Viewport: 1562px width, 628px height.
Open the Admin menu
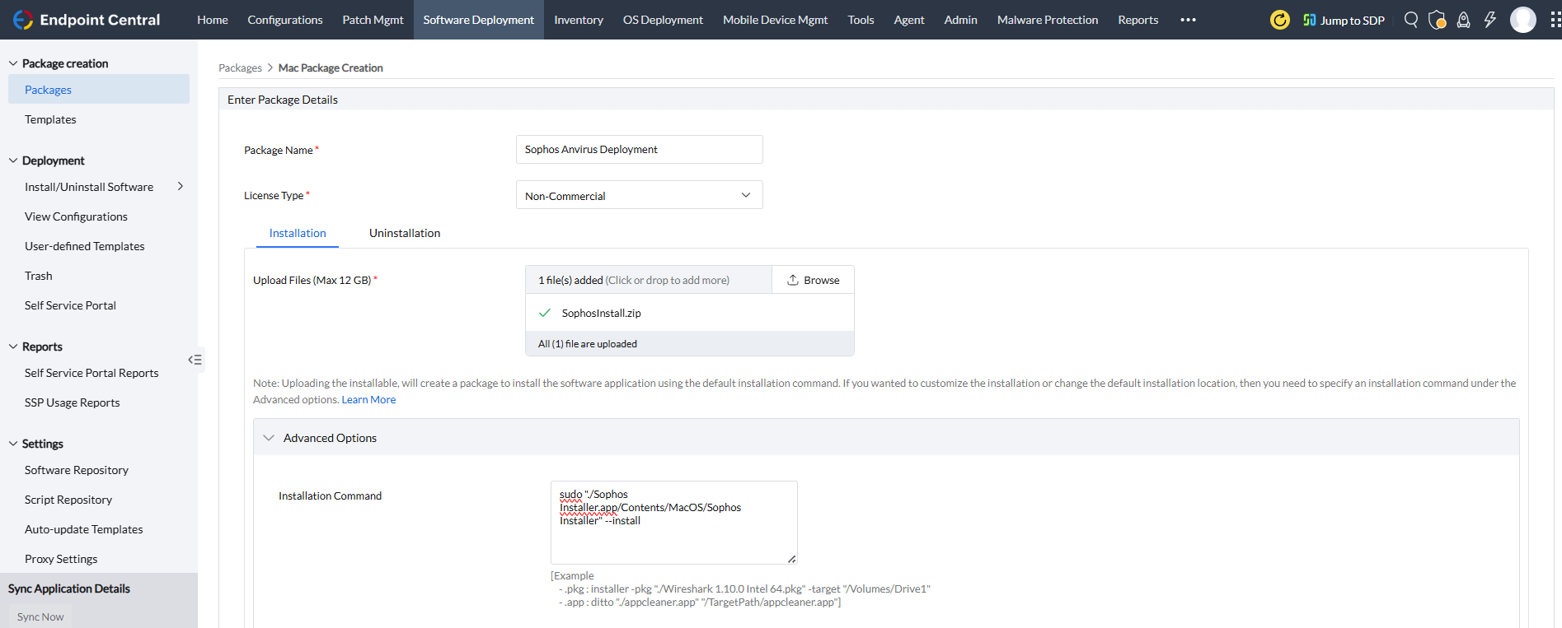[961, 20]
